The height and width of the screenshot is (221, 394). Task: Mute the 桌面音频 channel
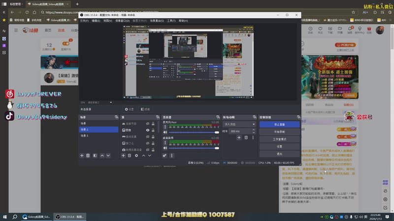tap(165, 148)
